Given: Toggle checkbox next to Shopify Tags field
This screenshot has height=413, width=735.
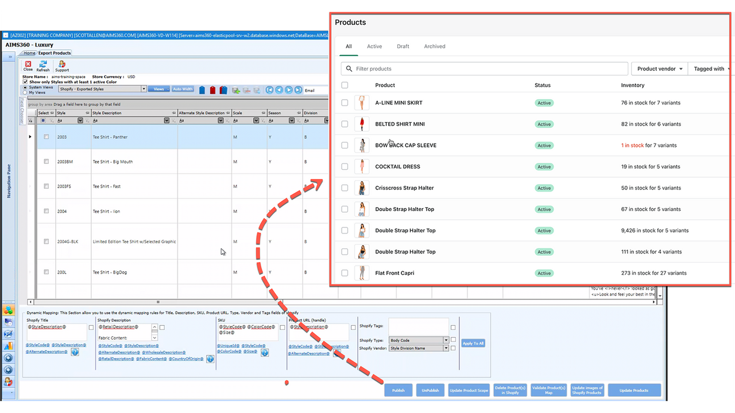Looking at the screenshot, I should pyautogui.click(x=453, y=328).
